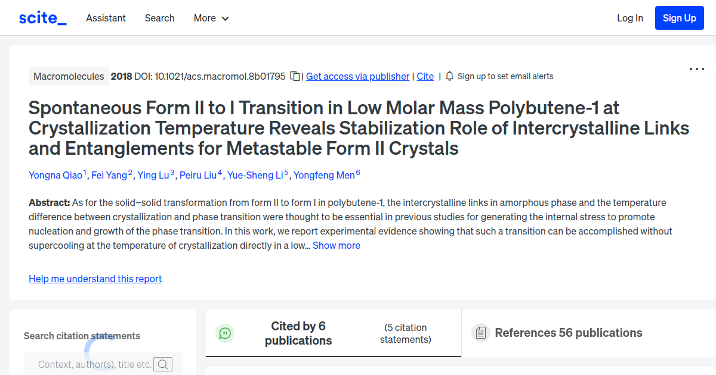
Task: Click the magnifying glass search icon
Action: [x=162, y=364]
